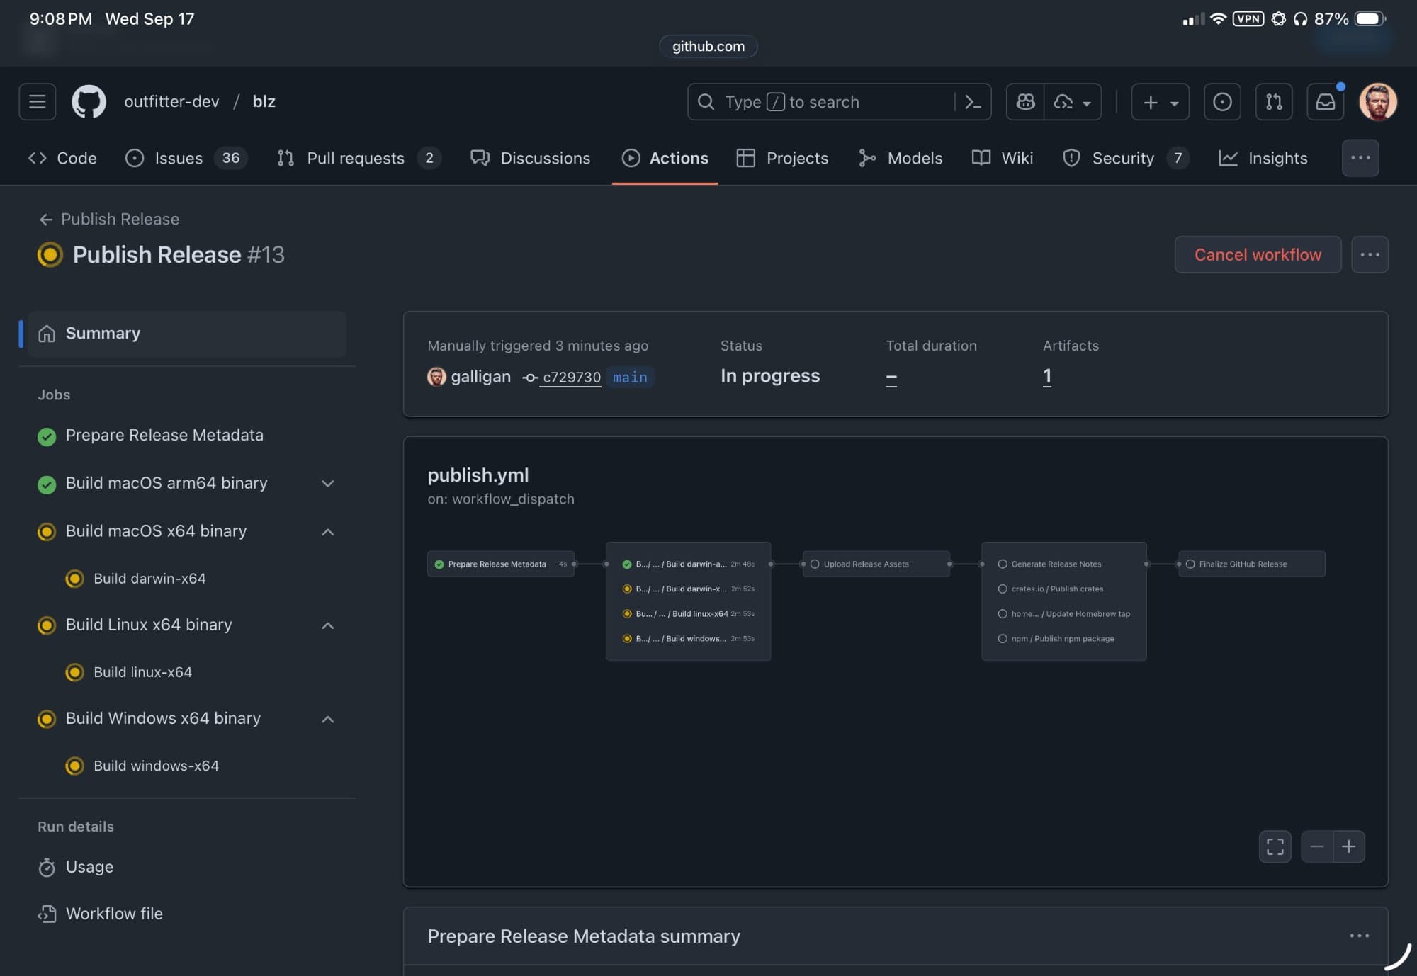Open the hamburger navigation menu
Image resolution: width=1417 pixels, height=976 pixels.
(x=37, y=101)
